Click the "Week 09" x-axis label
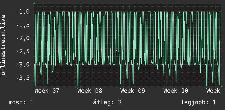 coord(133,91)
